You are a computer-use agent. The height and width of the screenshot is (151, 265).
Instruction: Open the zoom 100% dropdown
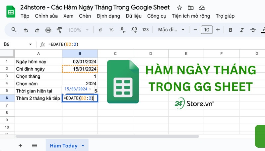tap(78, 30)
